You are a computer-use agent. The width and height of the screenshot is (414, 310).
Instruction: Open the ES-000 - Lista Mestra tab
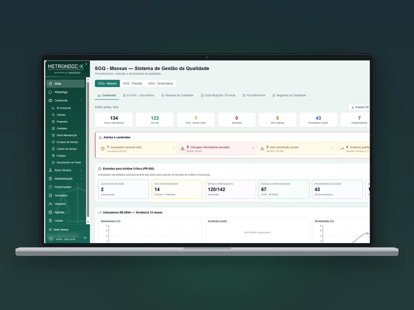(139, 95)
